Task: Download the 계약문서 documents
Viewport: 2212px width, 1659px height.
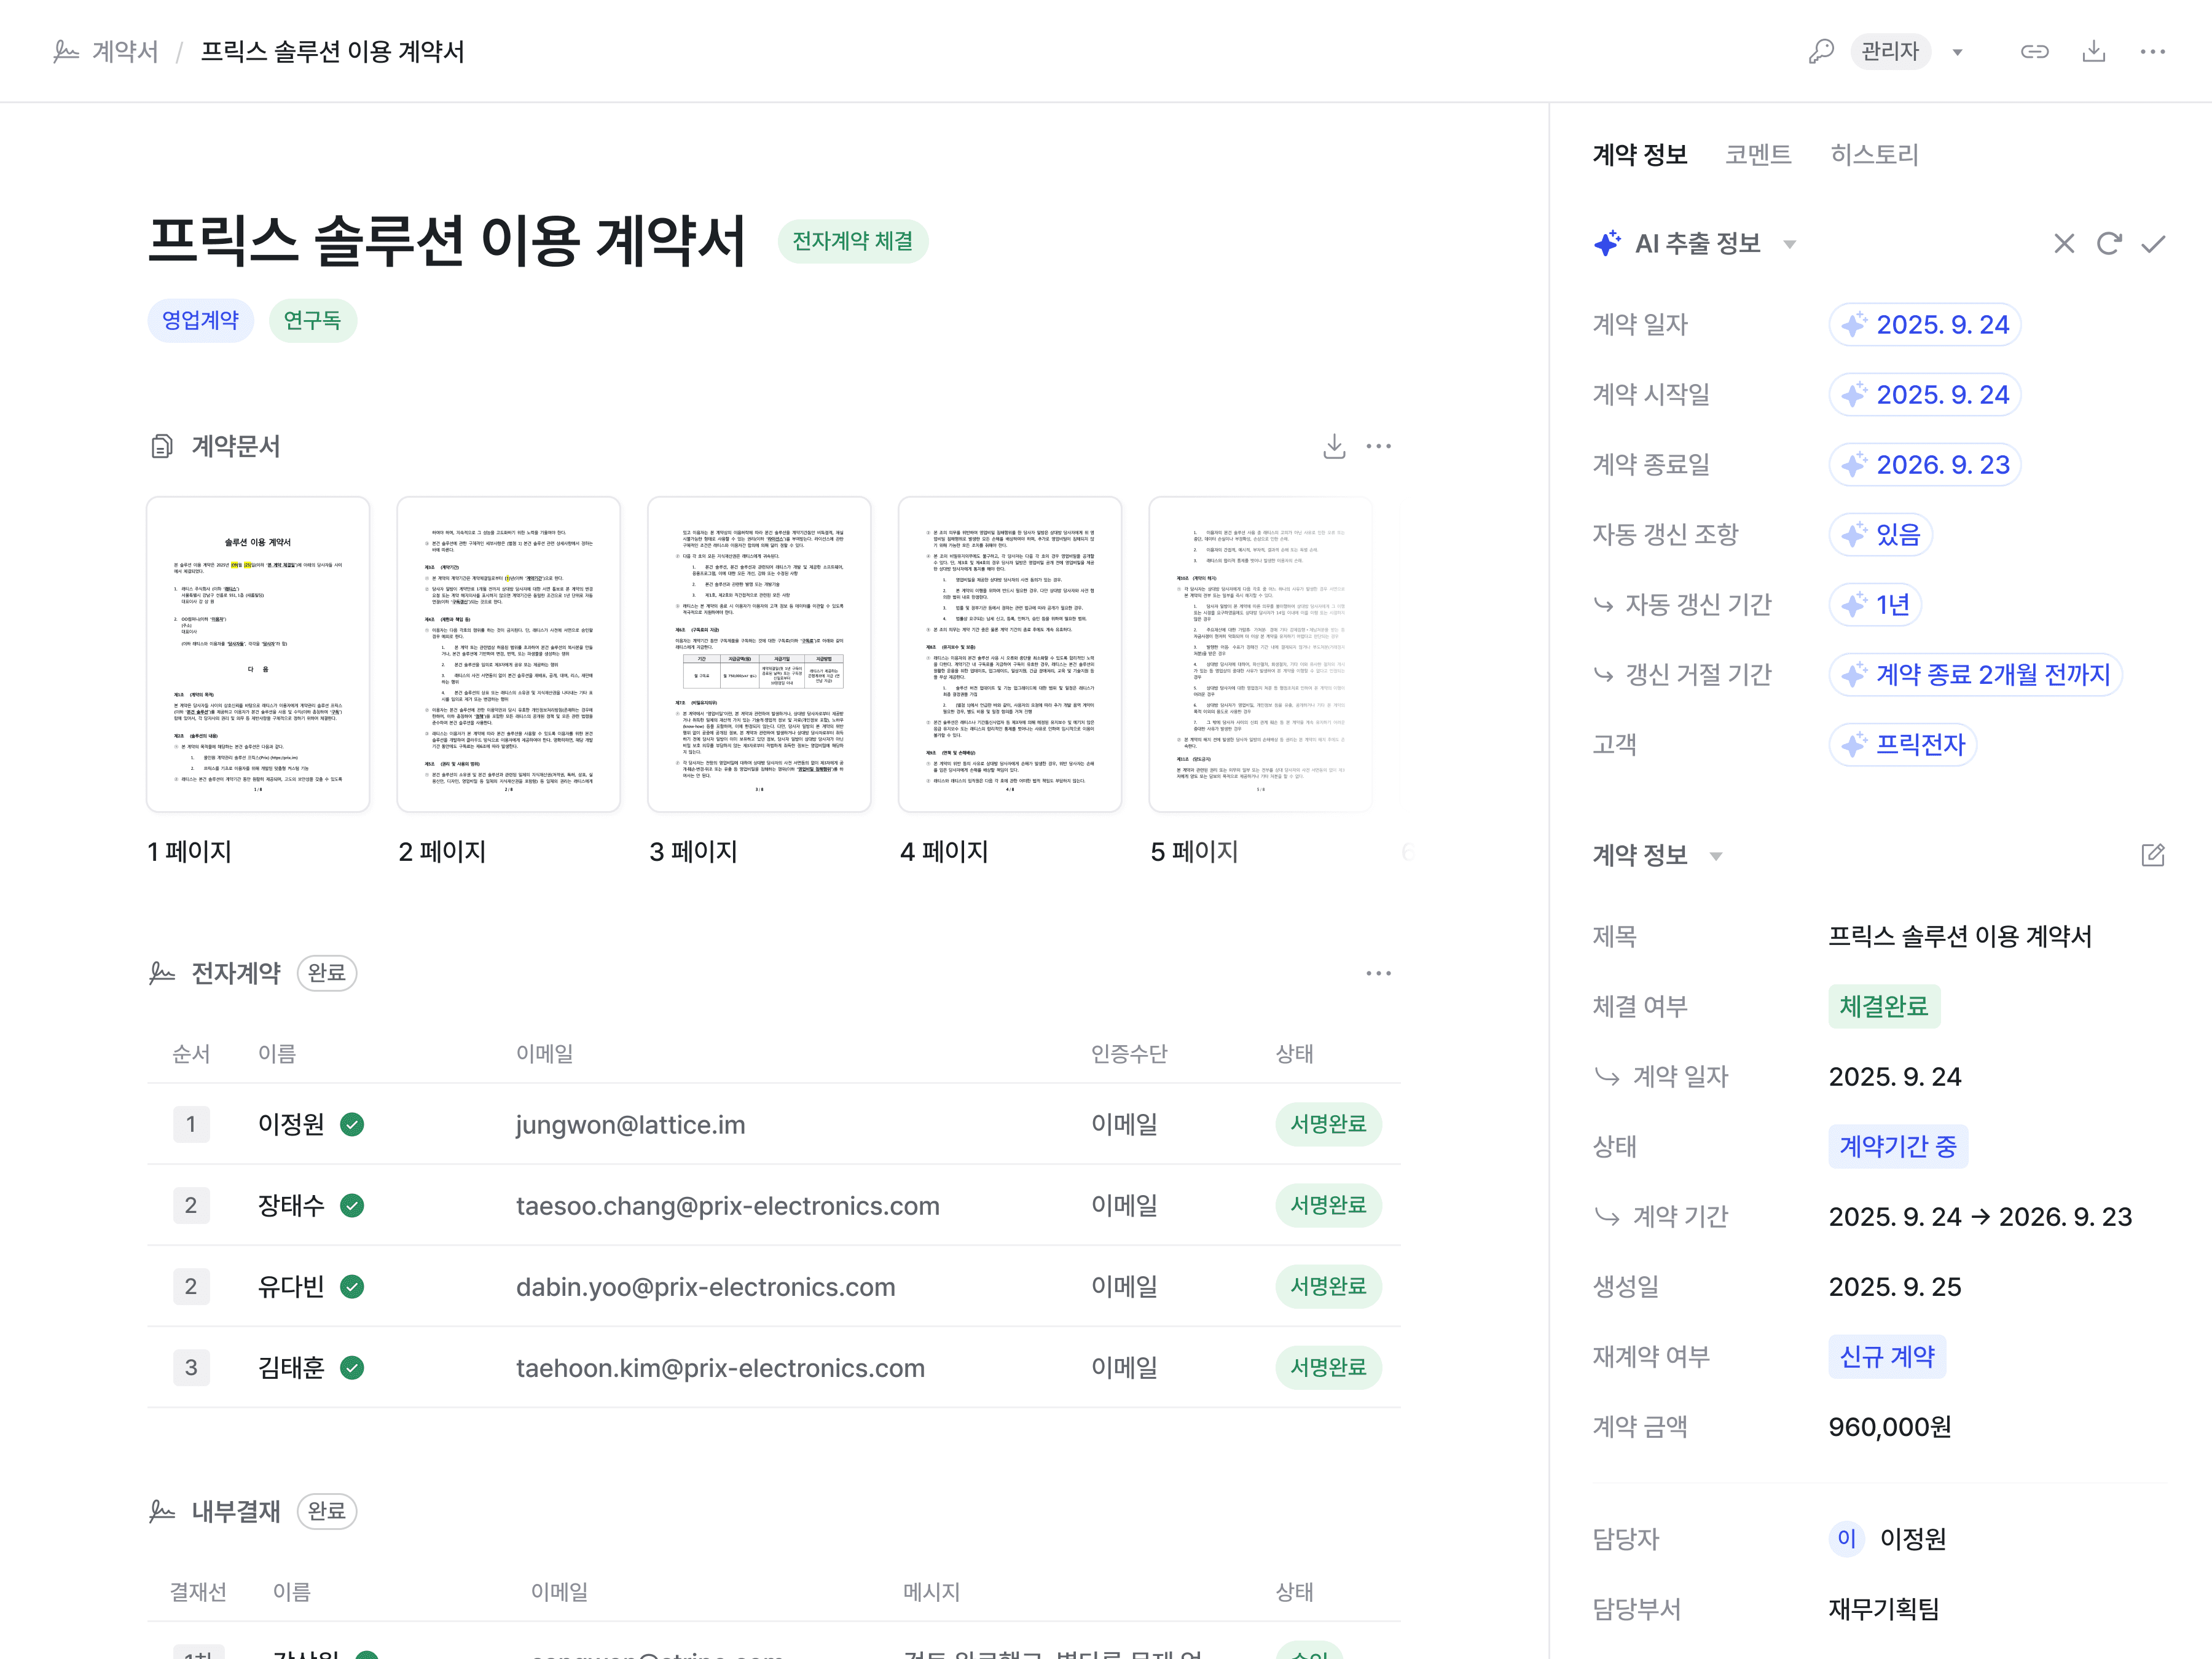Action: 1334,446
